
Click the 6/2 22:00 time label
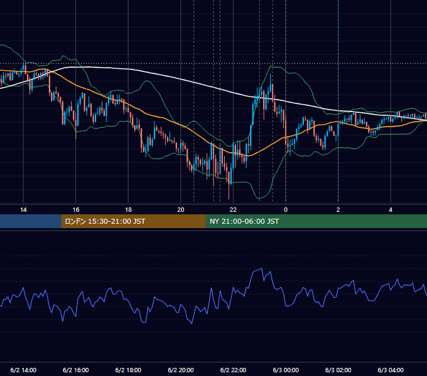[233, 370]
